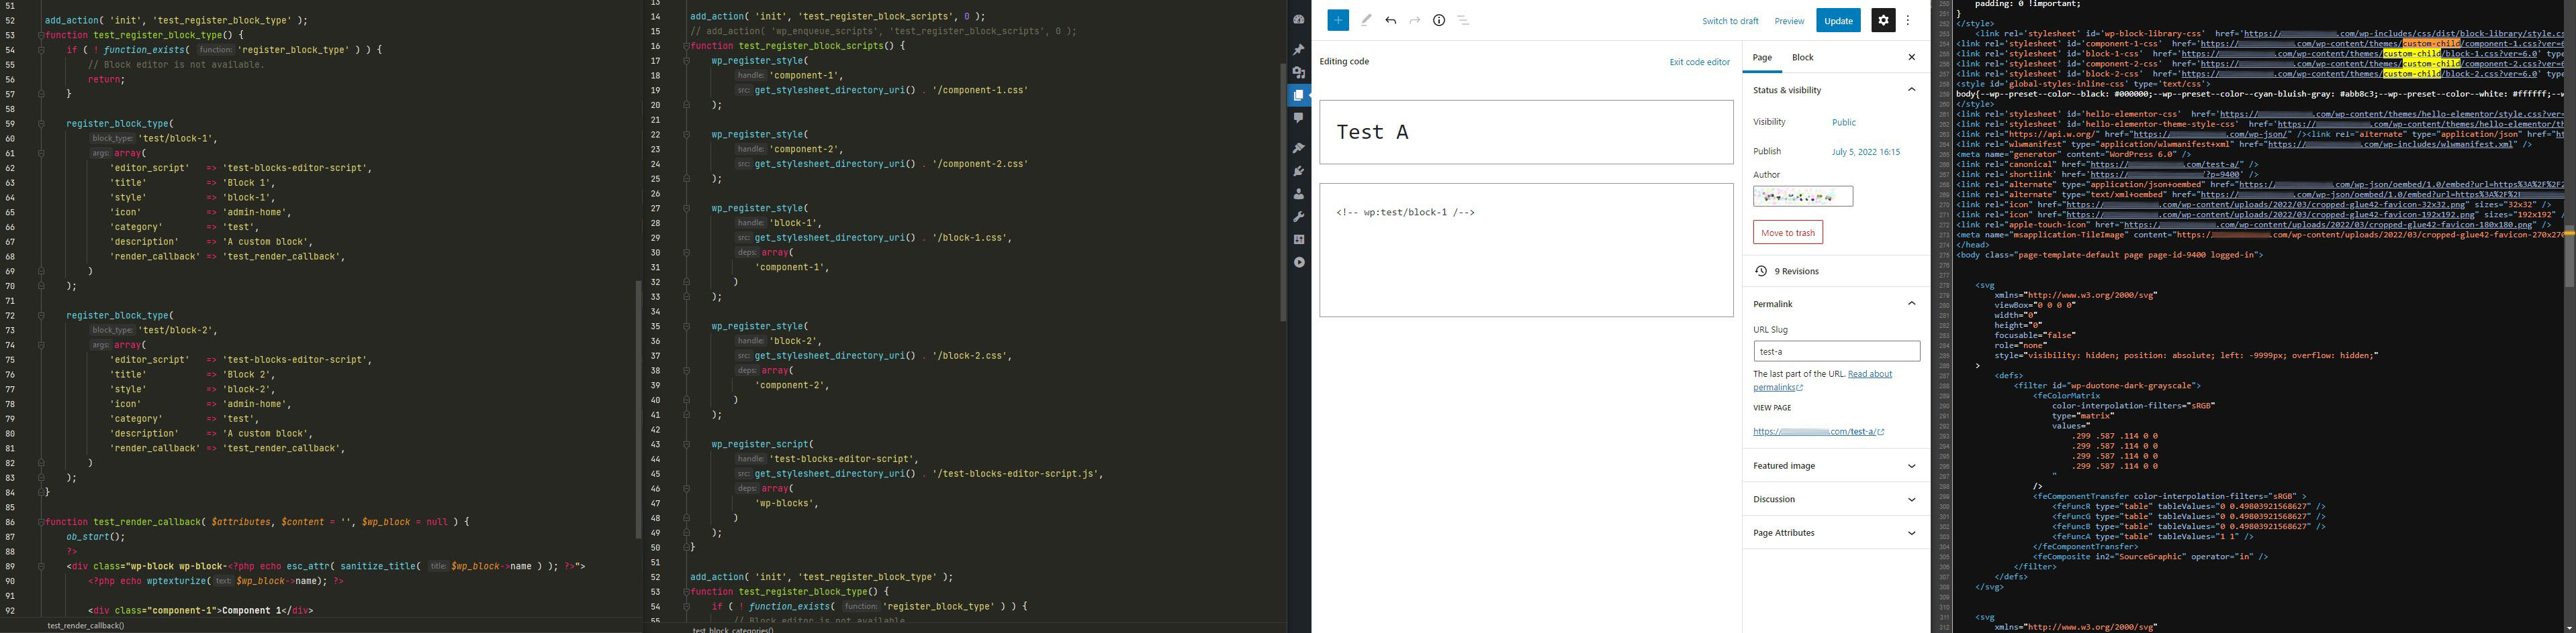Redo the change in WordPress editor
Viewport: 2576px width, 633px height.
[1414, 20]
